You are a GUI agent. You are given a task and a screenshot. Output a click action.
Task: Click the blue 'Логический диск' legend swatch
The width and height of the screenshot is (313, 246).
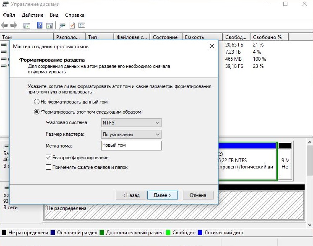pyautogui.click(x=200, y=233)
